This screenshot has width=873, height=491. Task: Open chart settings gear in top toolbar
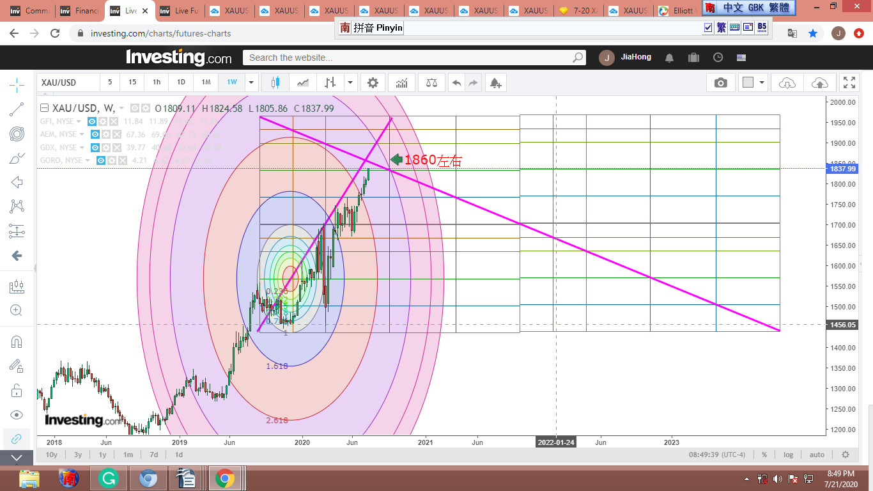373,82
